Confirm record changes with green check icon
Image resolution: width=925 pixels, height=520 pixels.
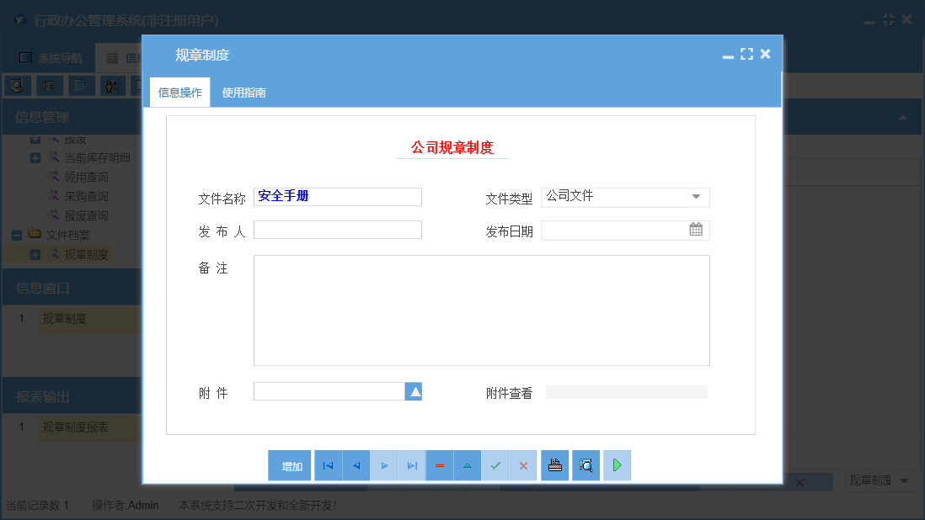(495, 464)
